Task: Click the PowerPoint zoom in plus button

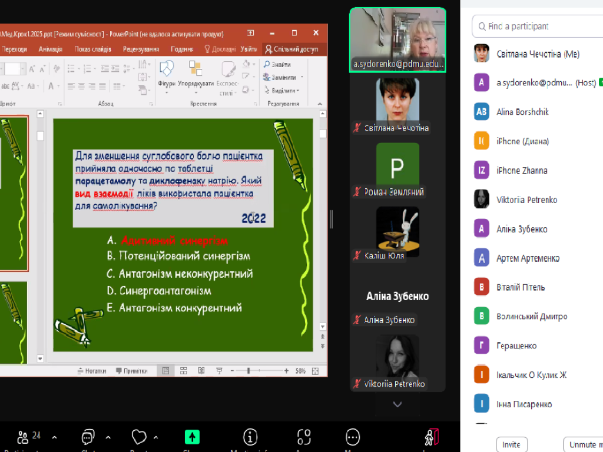Action: [x=287, y=371]
